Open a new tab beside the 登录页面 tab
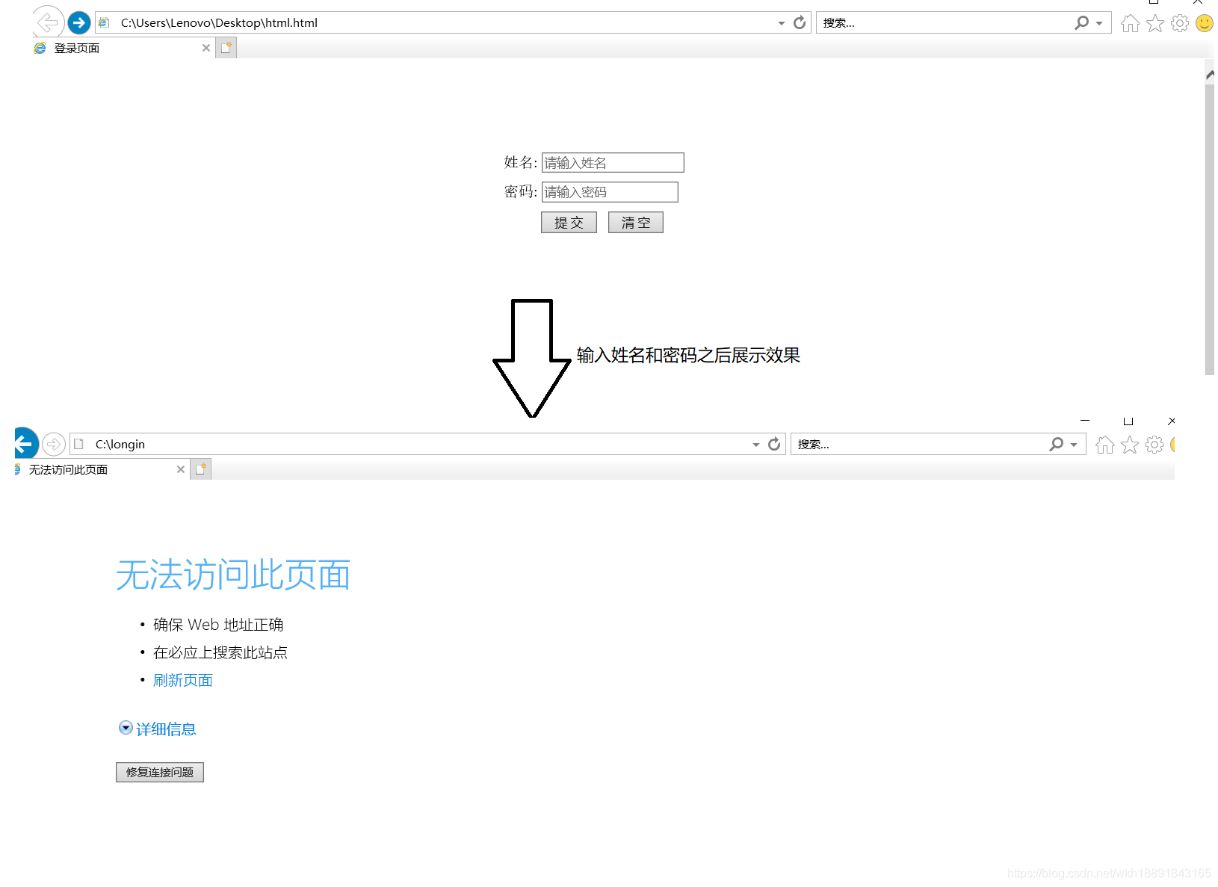This screenshot has height=887, width=1218. pyautogui.click(x=226, y=48)
